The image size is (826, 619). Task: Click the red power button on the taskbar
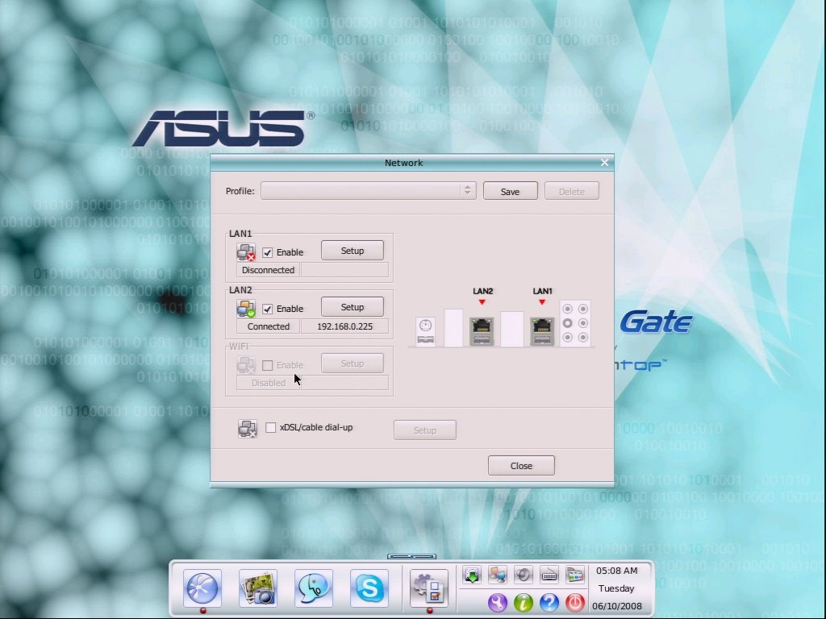(575, 602)
